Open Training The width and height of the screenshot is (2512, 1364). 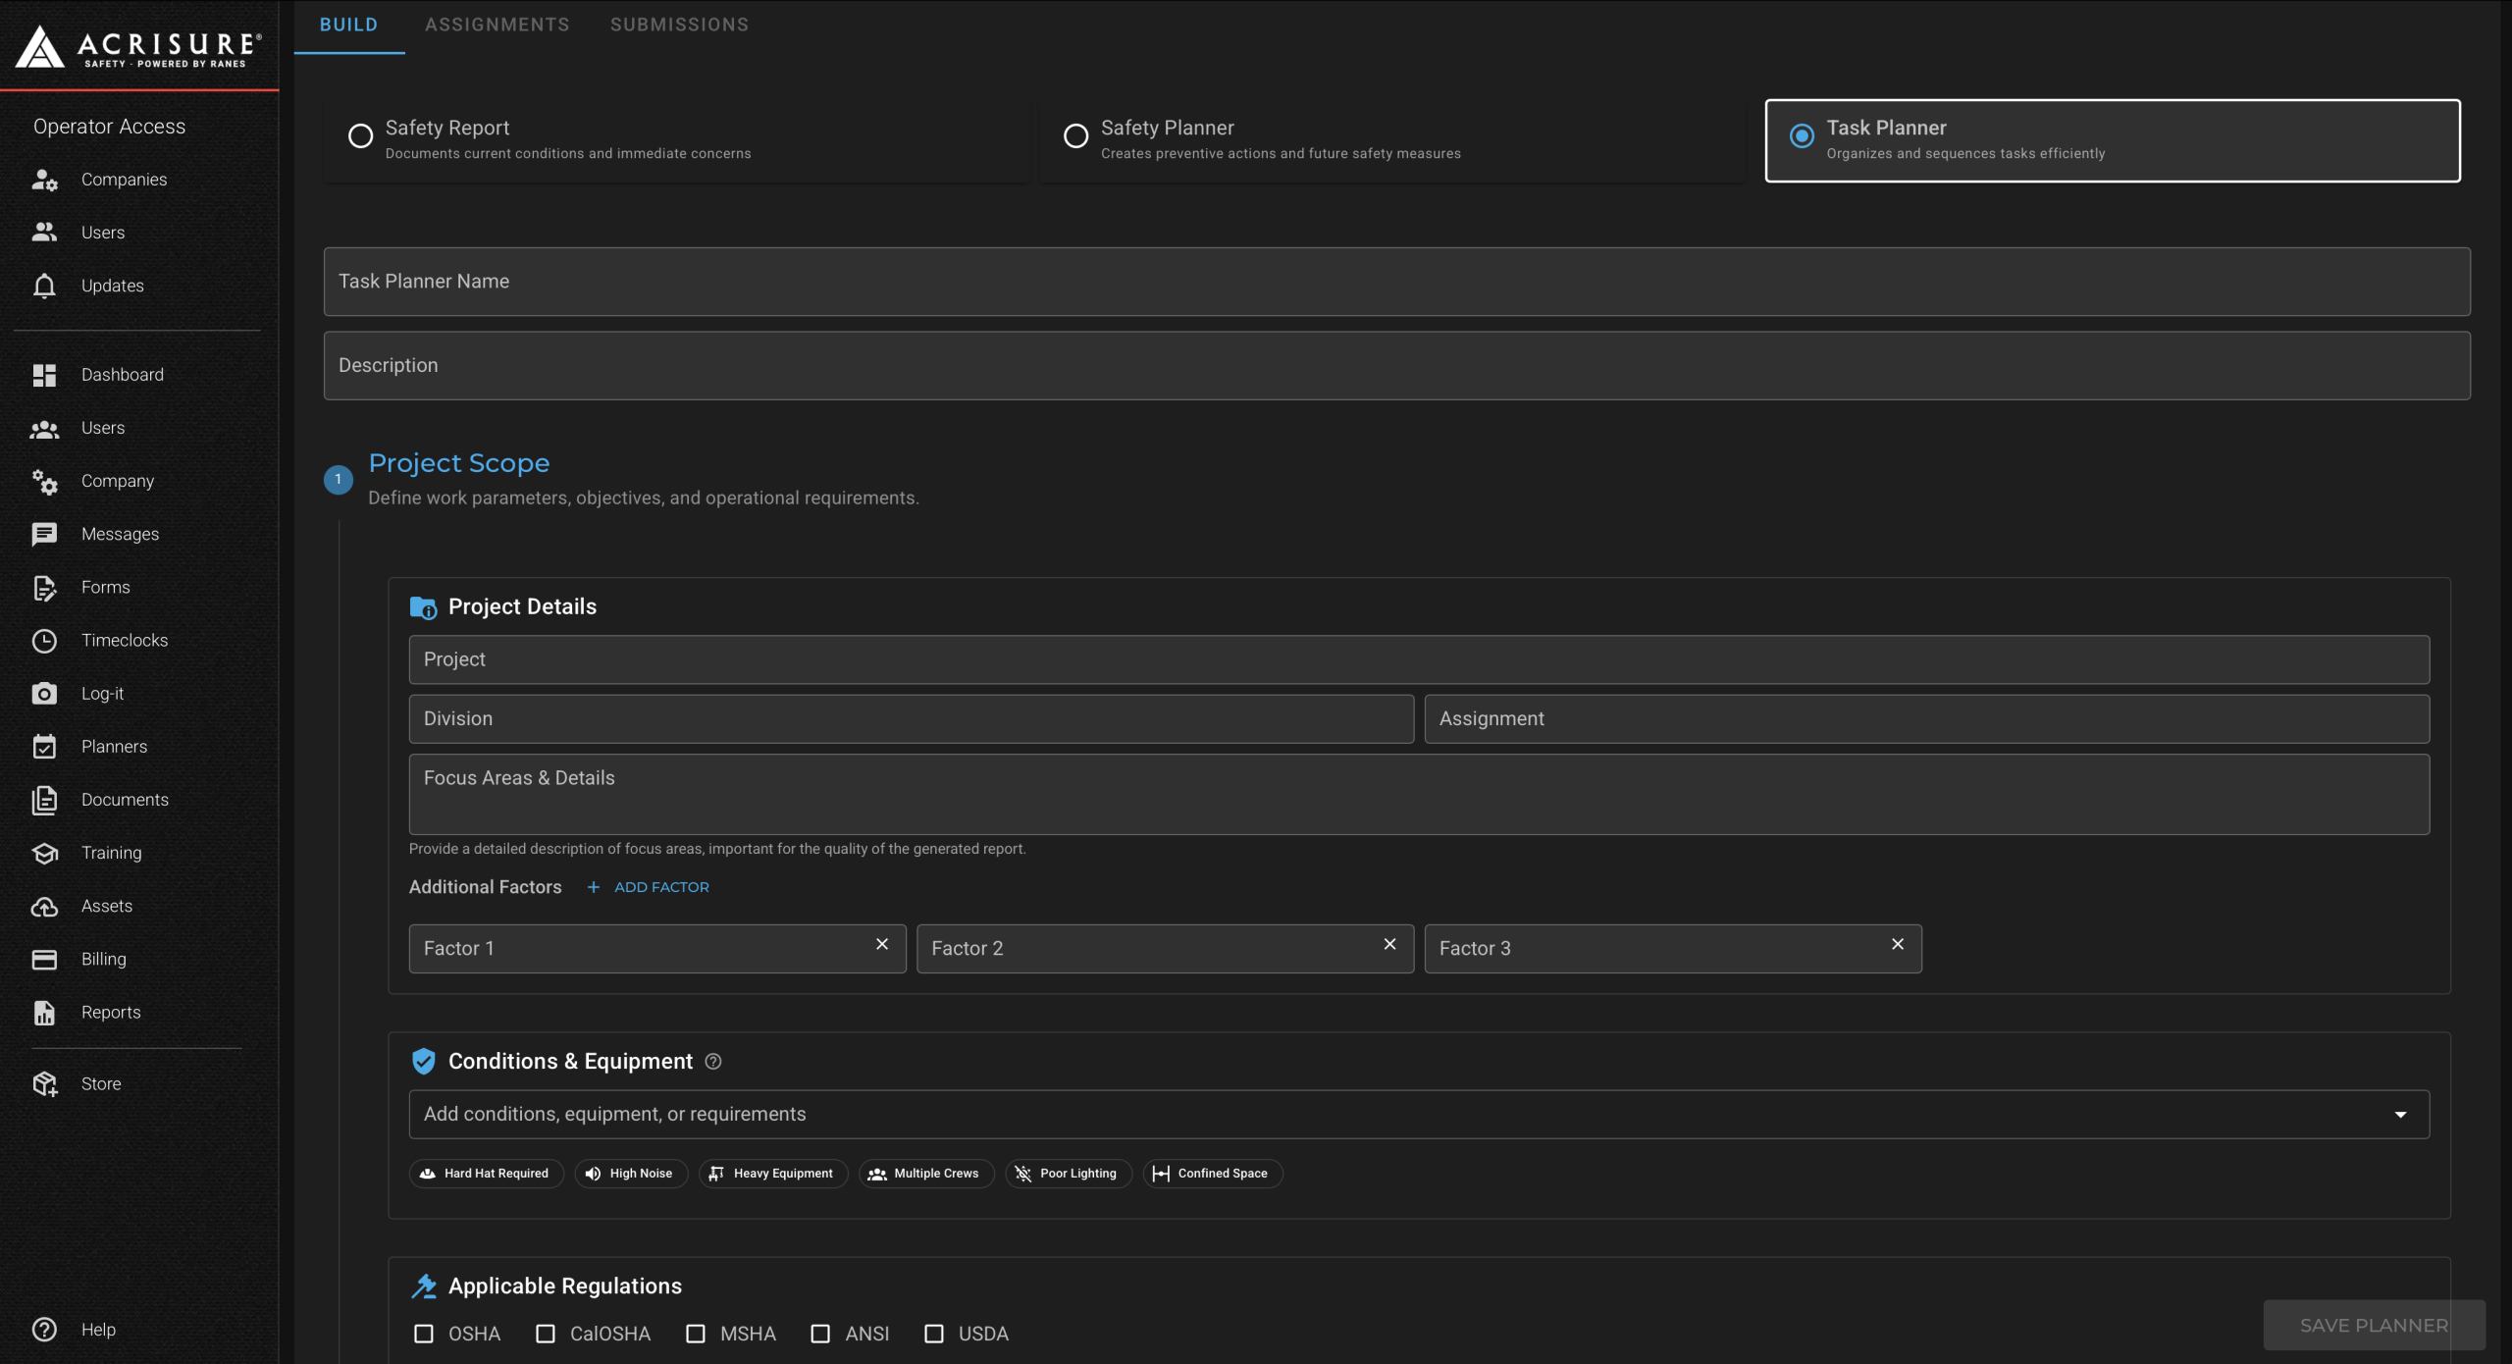point(111,853)
